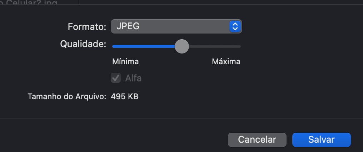Click the JPEG text in format selector
This screenshot has width=363, height=152.
click(x=128, y=26)
